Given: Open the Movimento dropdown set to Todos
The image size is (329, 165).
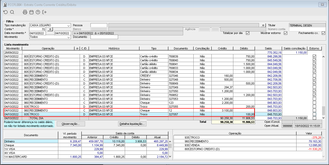Looking at the screenshot, I should 69,37.
